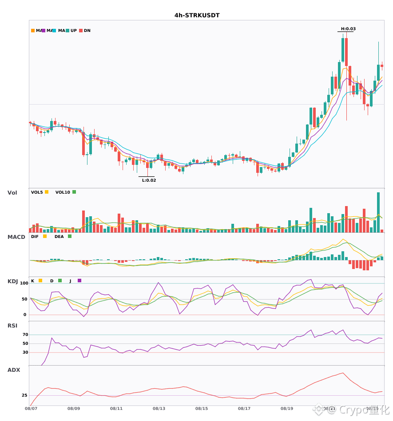Screen dimensions: 393x421
Task: Click the green DEA legend swatch
Action: point(70,236)
